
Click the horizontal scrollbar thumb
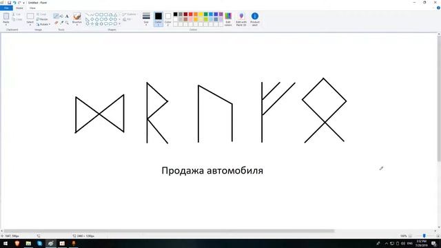point(169,231)
